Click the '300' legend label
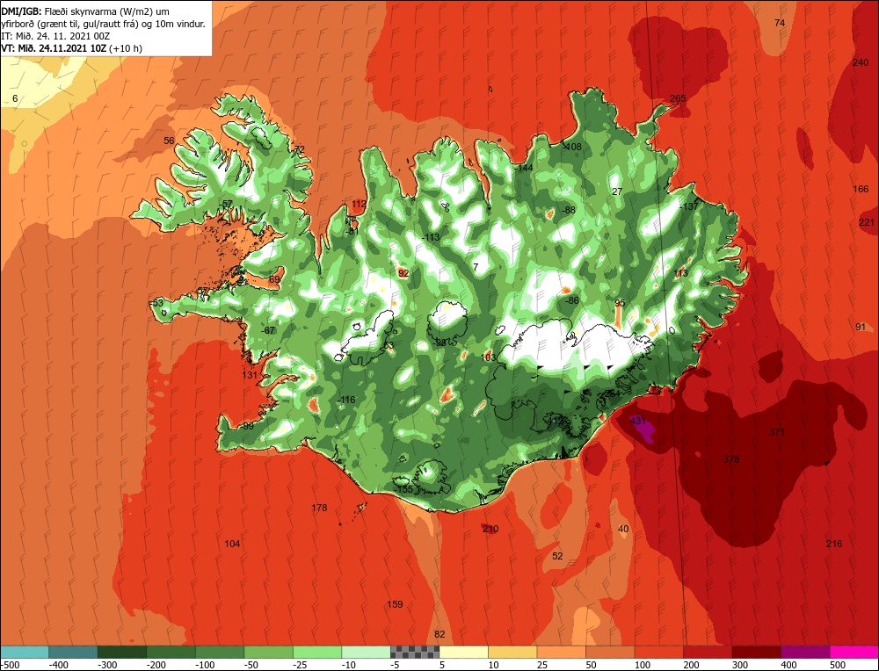The height and width of the screenshot is (671, 879). (x=740, y=665)
